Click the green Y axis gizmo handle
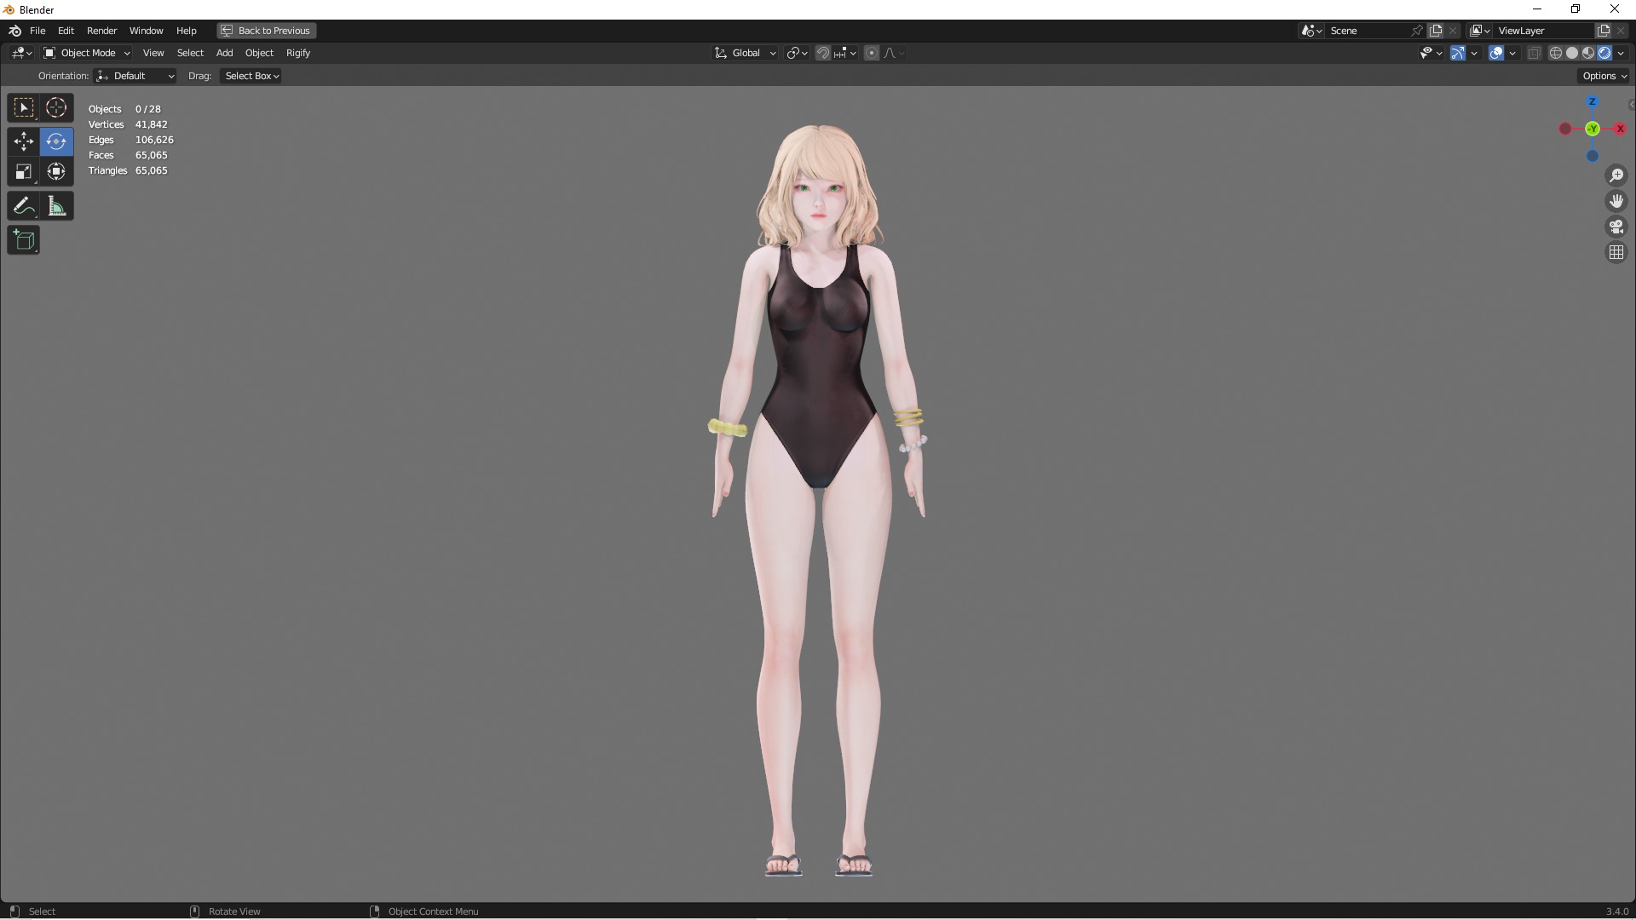This screenshot has height=920, width=1636. pyautogui.click(x=1593, y=129)
